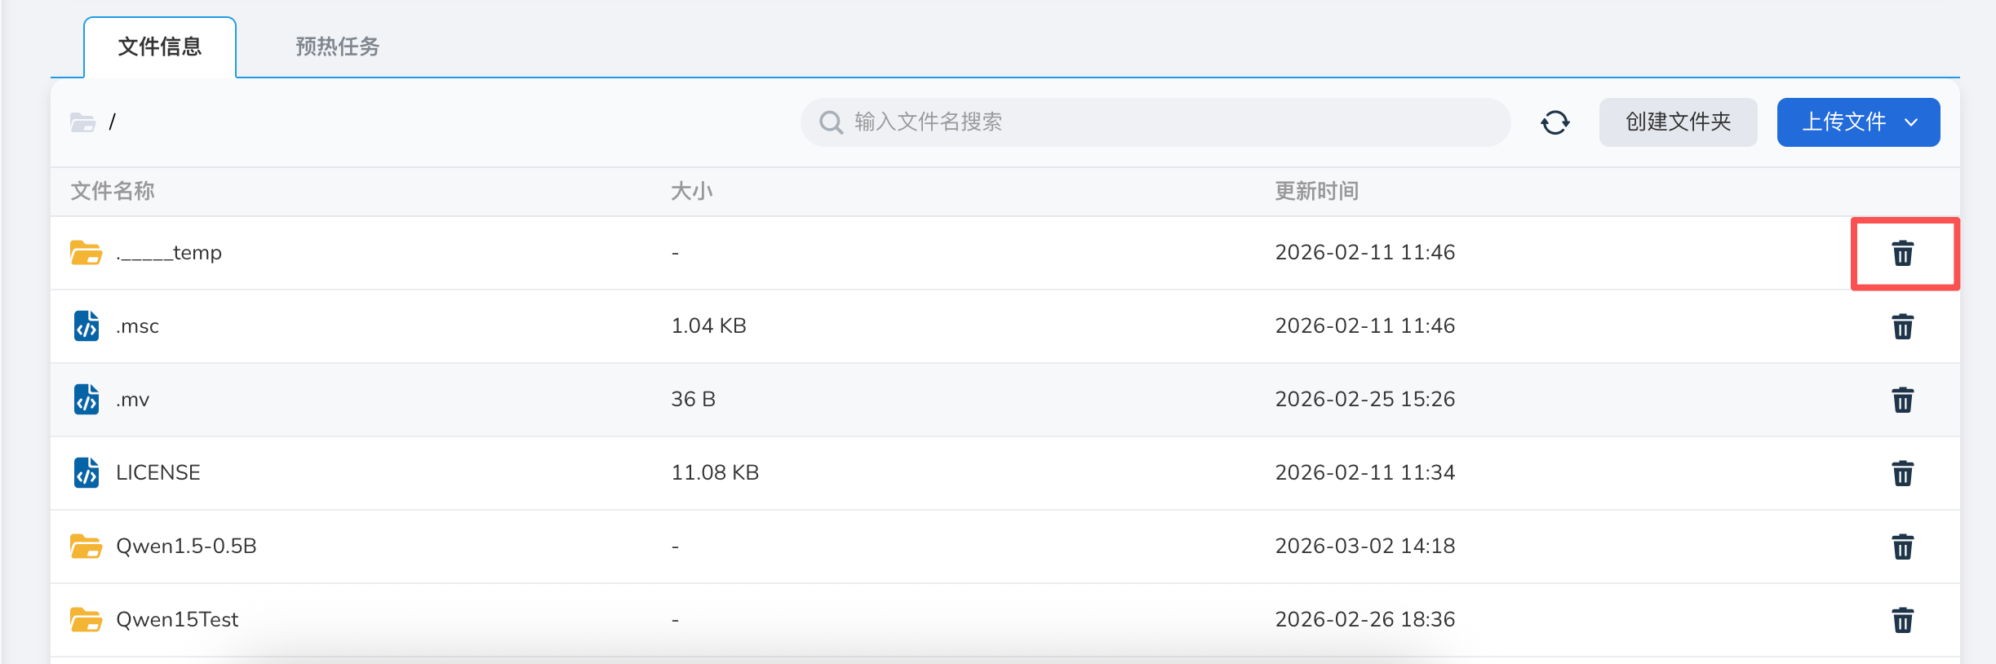Delete the Qwen15Test folder

click(1902, 620)
